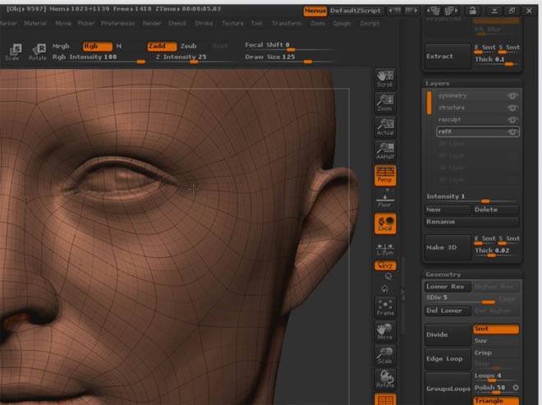Select the Rotate tool in top toolbar
542x405 pixels.
[37, 53]
